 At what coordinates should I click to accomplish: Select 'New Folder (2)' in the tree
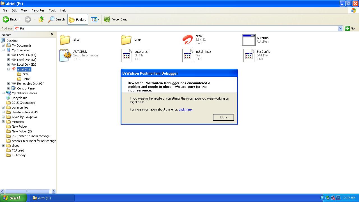coord(22,131)
